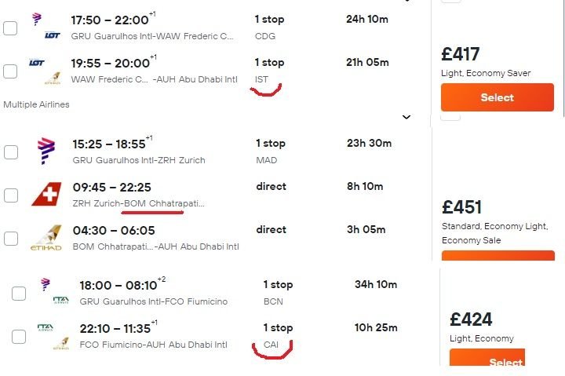This screenshot has width=565, height=376.
Task: Click the LOT logo on 19:55 WAW-AUH flight
Action: tap(36, 63)
